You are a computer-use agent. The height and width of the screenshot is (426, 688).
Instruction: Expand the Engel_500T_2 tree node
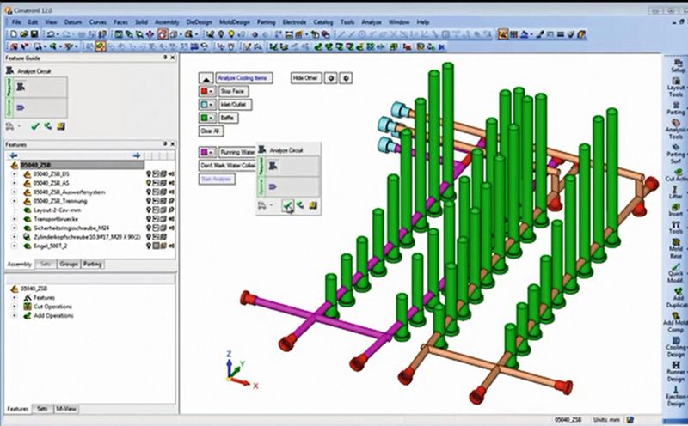[15, 246]
